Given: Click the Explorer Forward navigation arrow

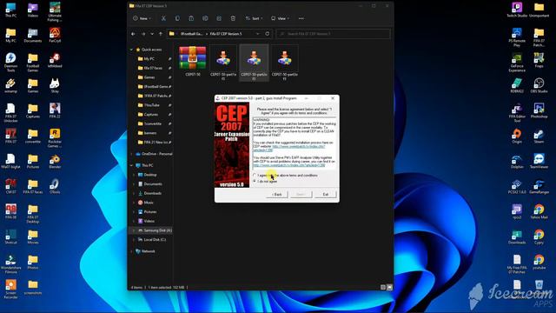Looking at the screenshot, I should [143, 34].
